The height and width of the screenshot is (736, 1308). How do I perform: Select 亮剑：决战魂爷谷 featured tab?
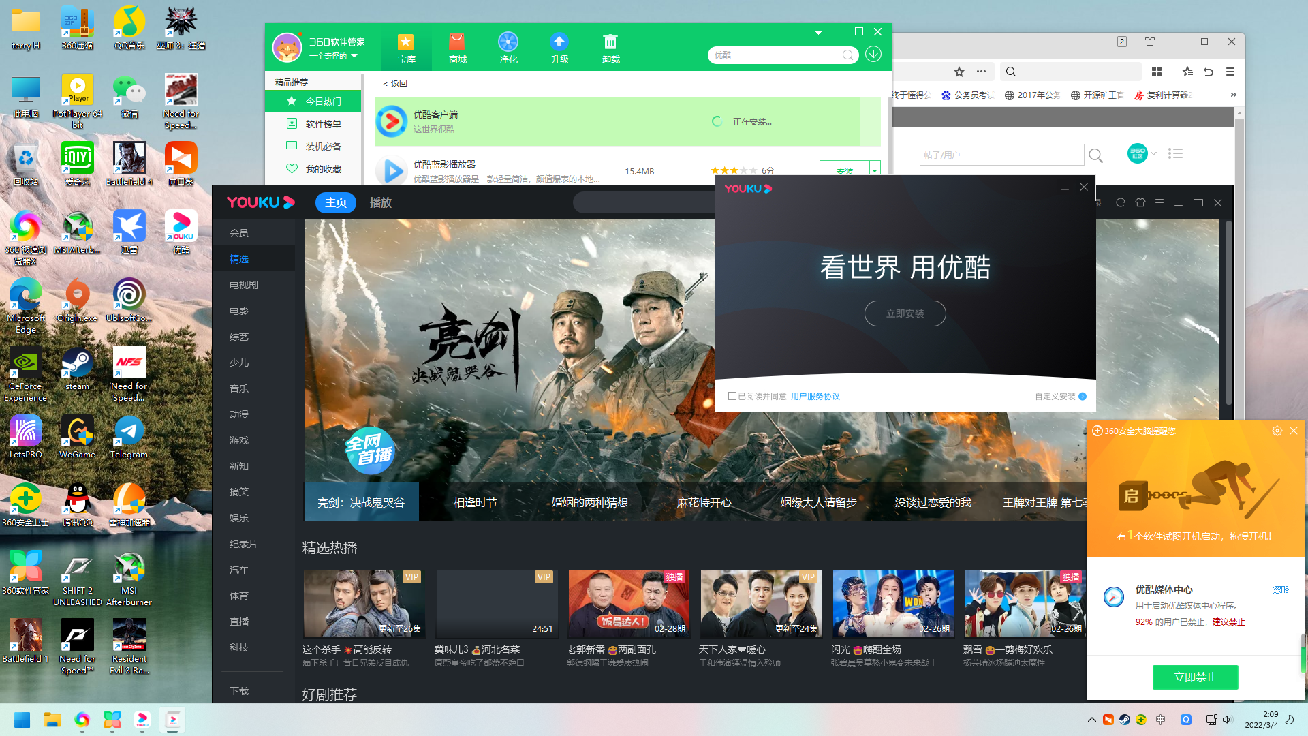[x=361, y=502]
